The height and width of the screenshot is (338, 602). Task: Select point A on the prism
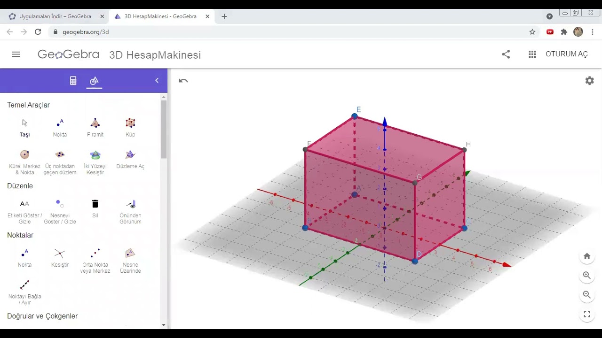click(355, 194)
